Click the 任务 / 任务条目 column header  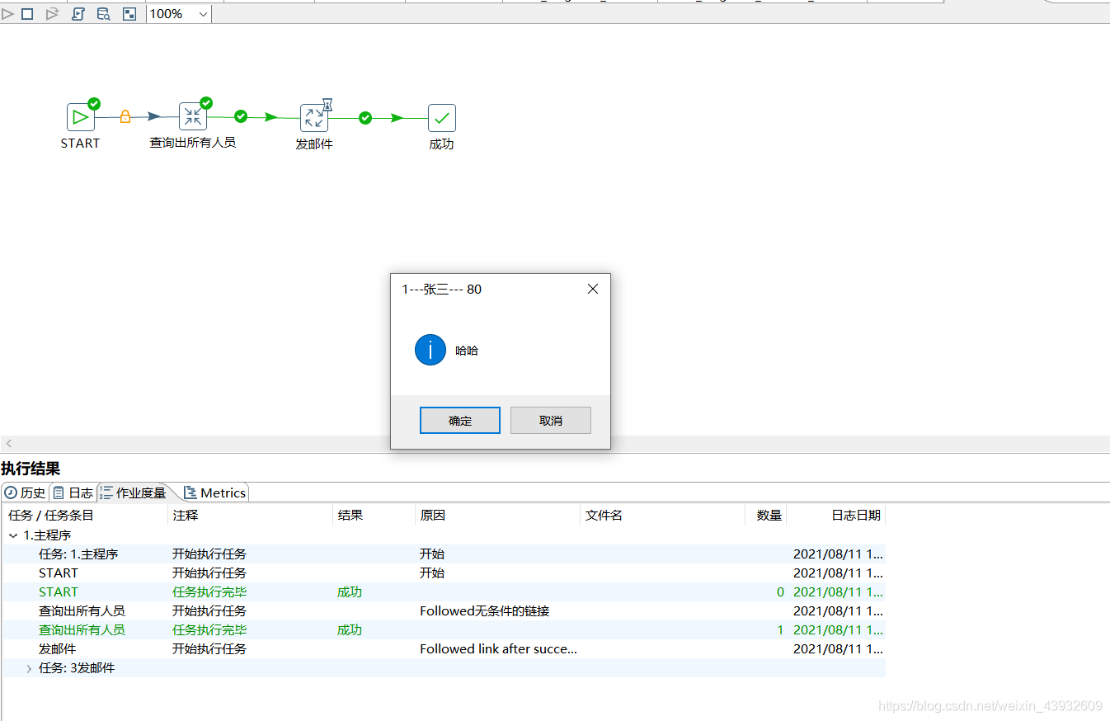tap(84, 515)
